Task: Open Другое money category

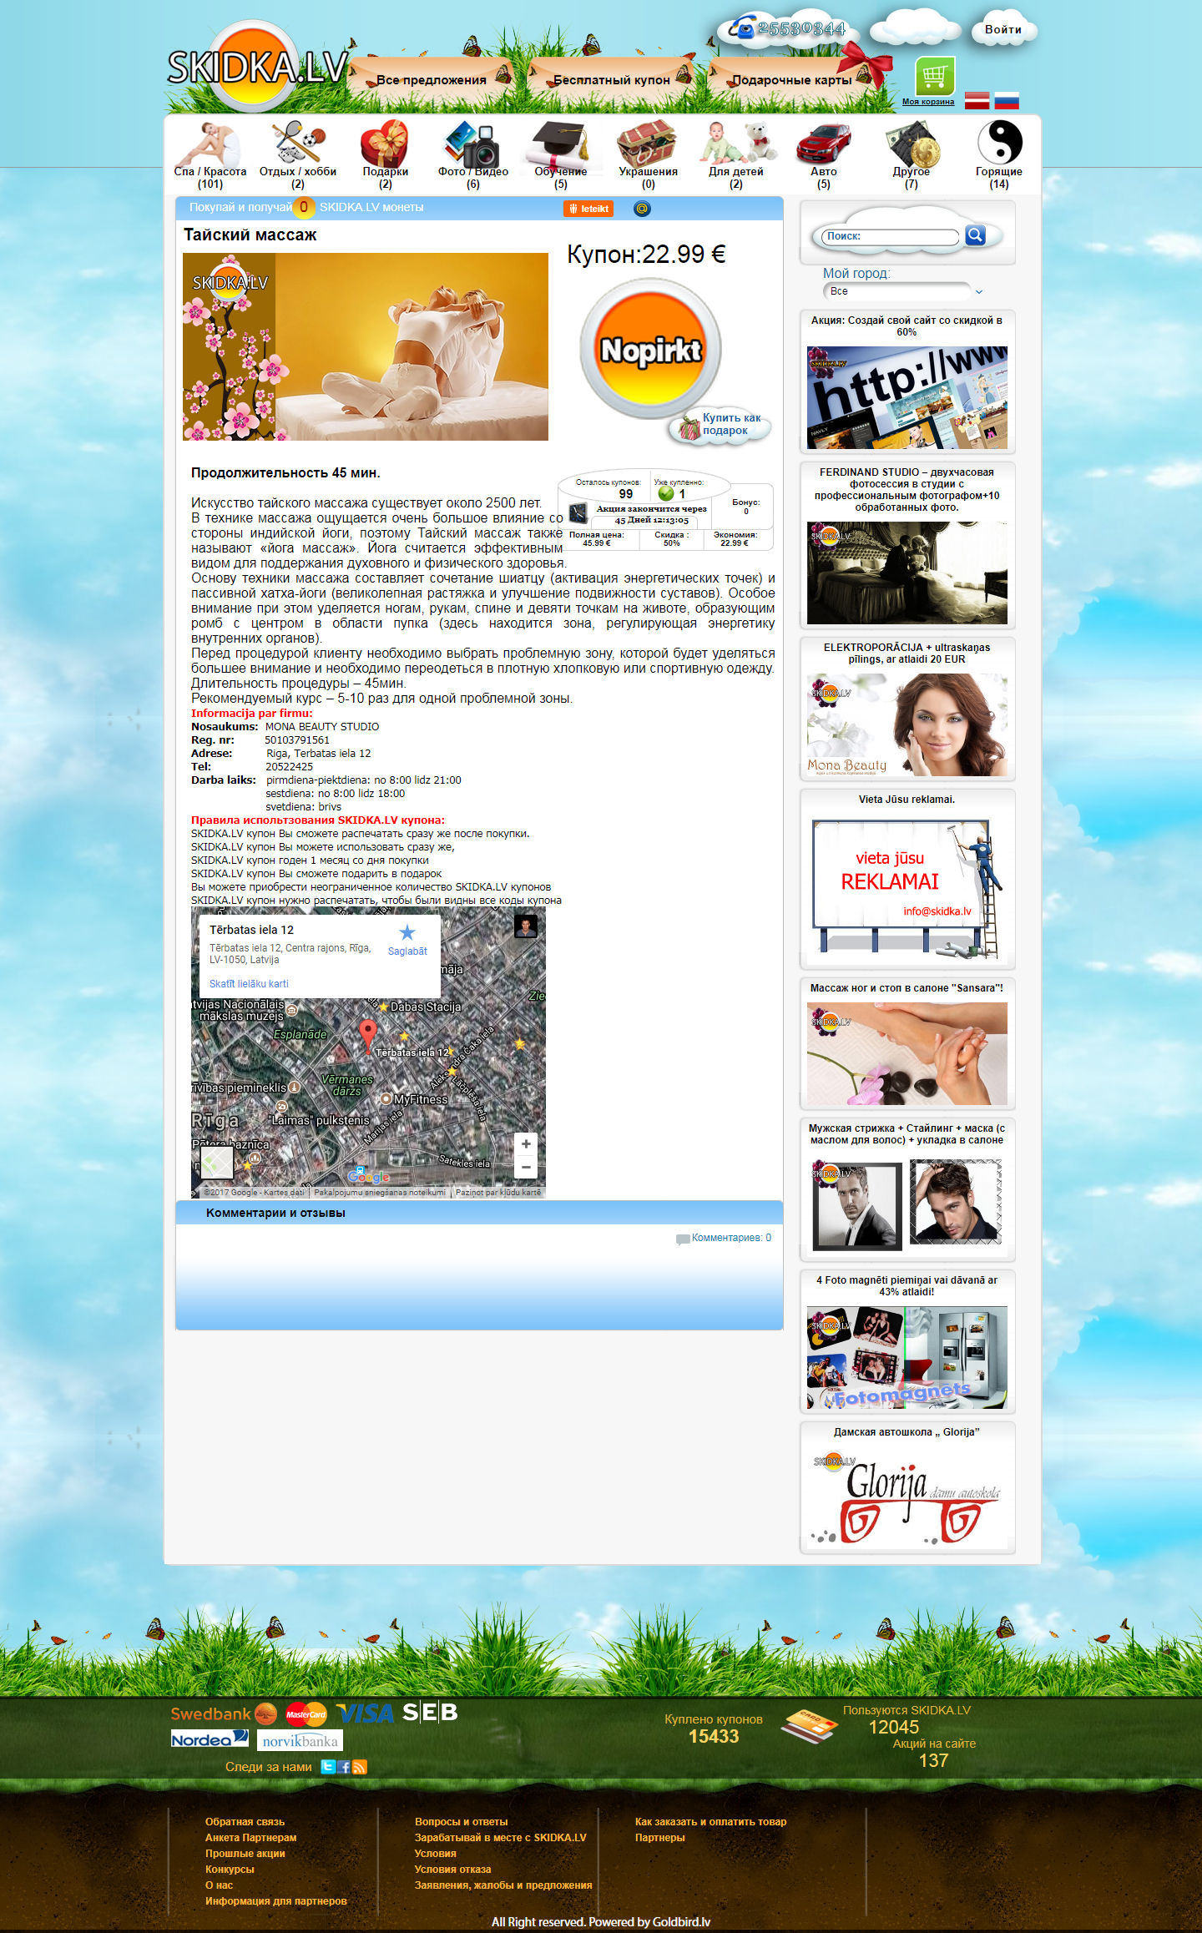Action: pyautogui.click(x=912, y=144)
